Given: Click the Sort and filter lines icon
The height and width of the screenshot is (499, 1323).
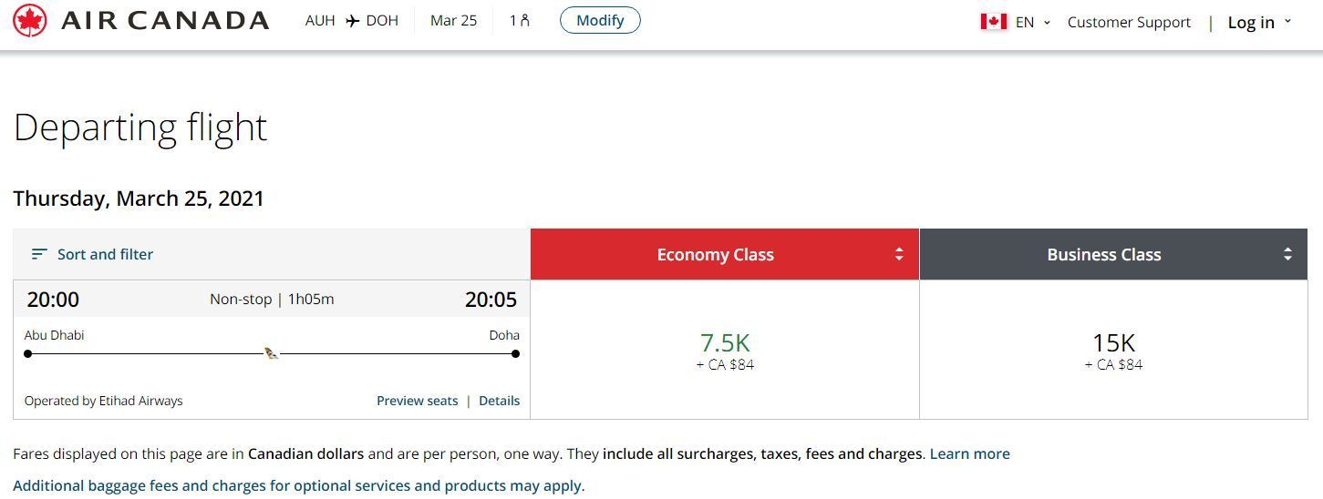Looking at the screenshot, I should tap(39, 254).
